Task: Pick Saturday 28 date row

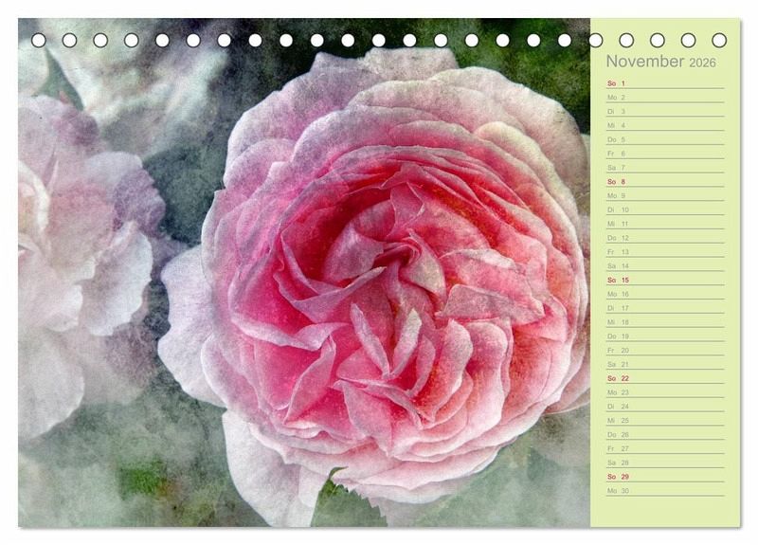Action: tap(664, 463)
